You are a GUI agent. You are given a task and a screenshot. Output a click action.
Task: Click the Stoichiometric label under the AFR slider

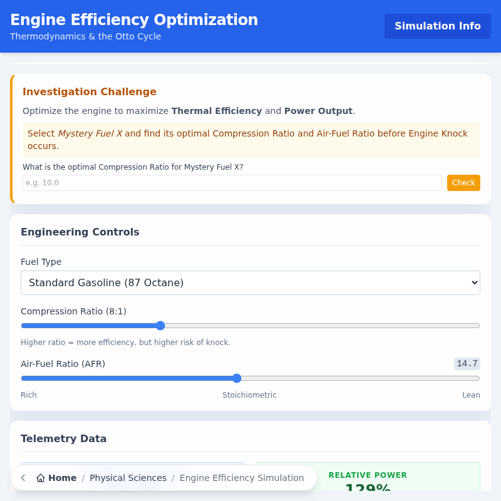(x=249, y=395)
